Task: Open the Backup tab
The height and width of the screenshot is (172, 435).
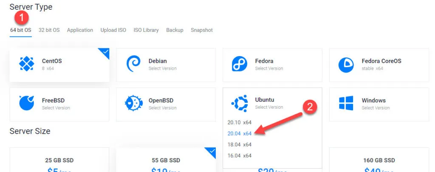Action: pos(175,30)
